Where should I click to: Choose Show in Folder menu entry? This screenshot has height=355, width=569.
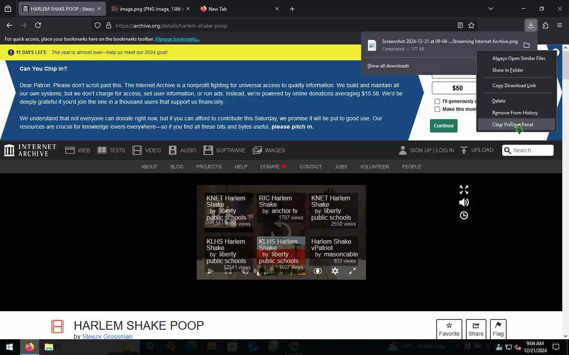(517, 70)
